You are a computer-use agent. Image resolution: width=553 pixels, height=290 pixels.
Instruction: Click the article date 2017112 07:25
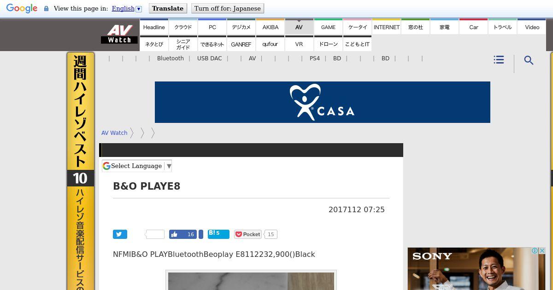click(357, 209)
